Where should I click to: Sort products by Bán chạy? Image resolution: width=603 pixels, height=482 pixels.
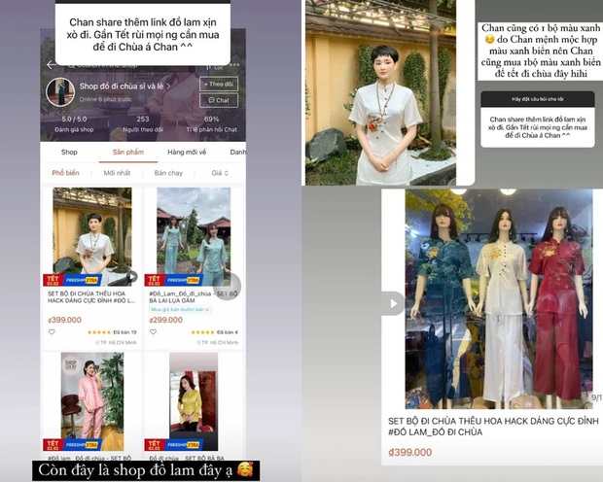coord(168,173)
